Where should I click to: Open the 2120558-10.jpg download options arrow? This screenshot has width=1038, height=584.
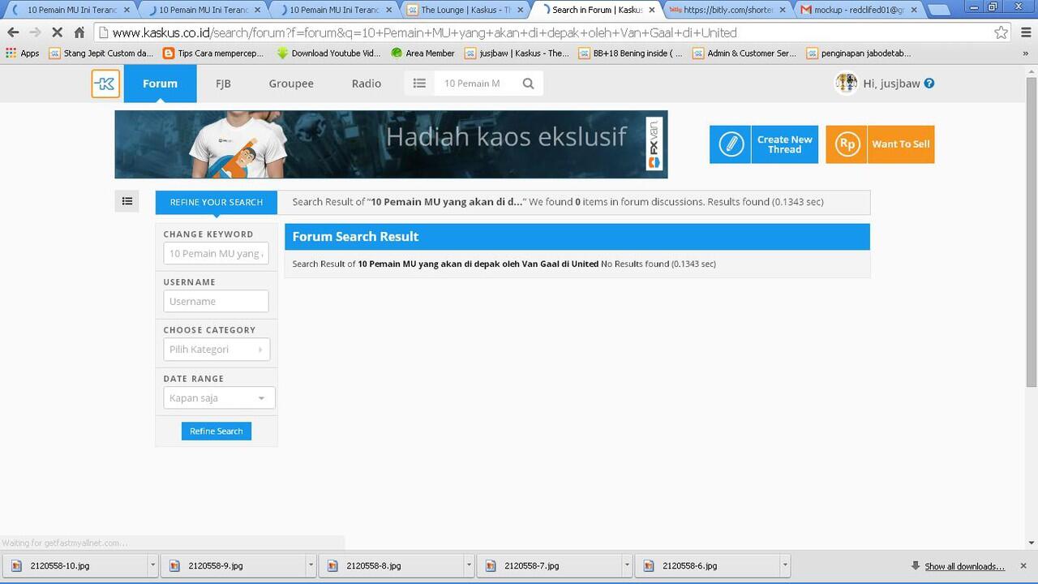152,565
